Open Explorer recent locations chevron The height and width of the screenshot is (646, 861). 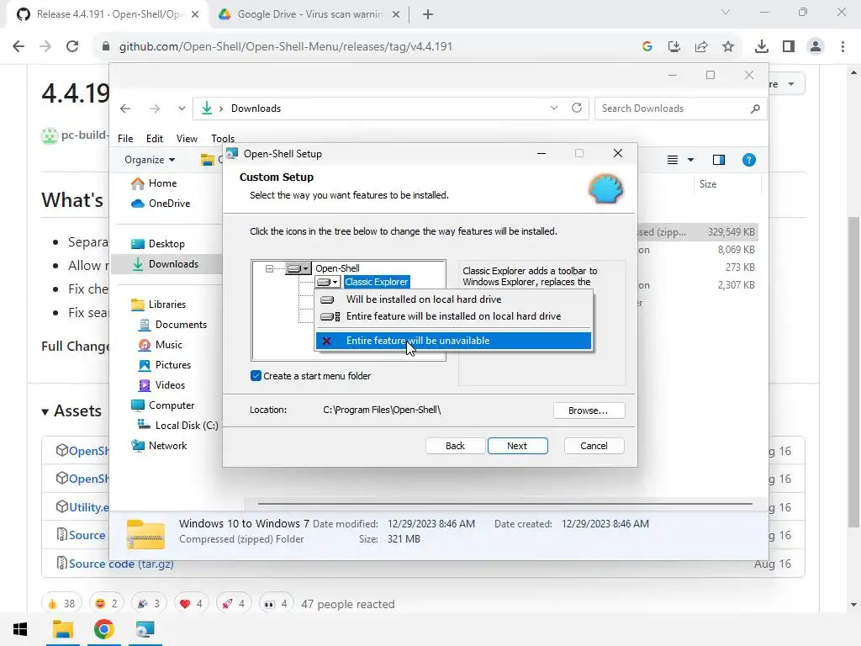tap(182, 109)
